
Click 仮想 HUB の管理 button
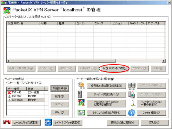[21, 68]
